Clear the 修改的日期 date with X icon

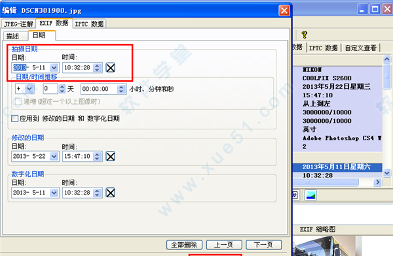tap(110, 156)
